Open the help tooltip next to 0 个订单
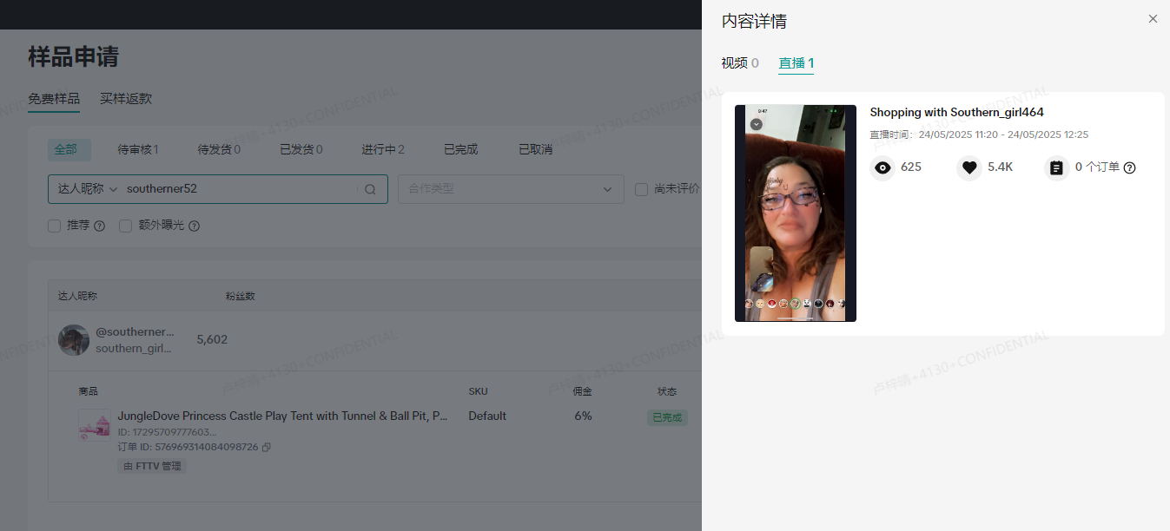 tap(1129, 168)
